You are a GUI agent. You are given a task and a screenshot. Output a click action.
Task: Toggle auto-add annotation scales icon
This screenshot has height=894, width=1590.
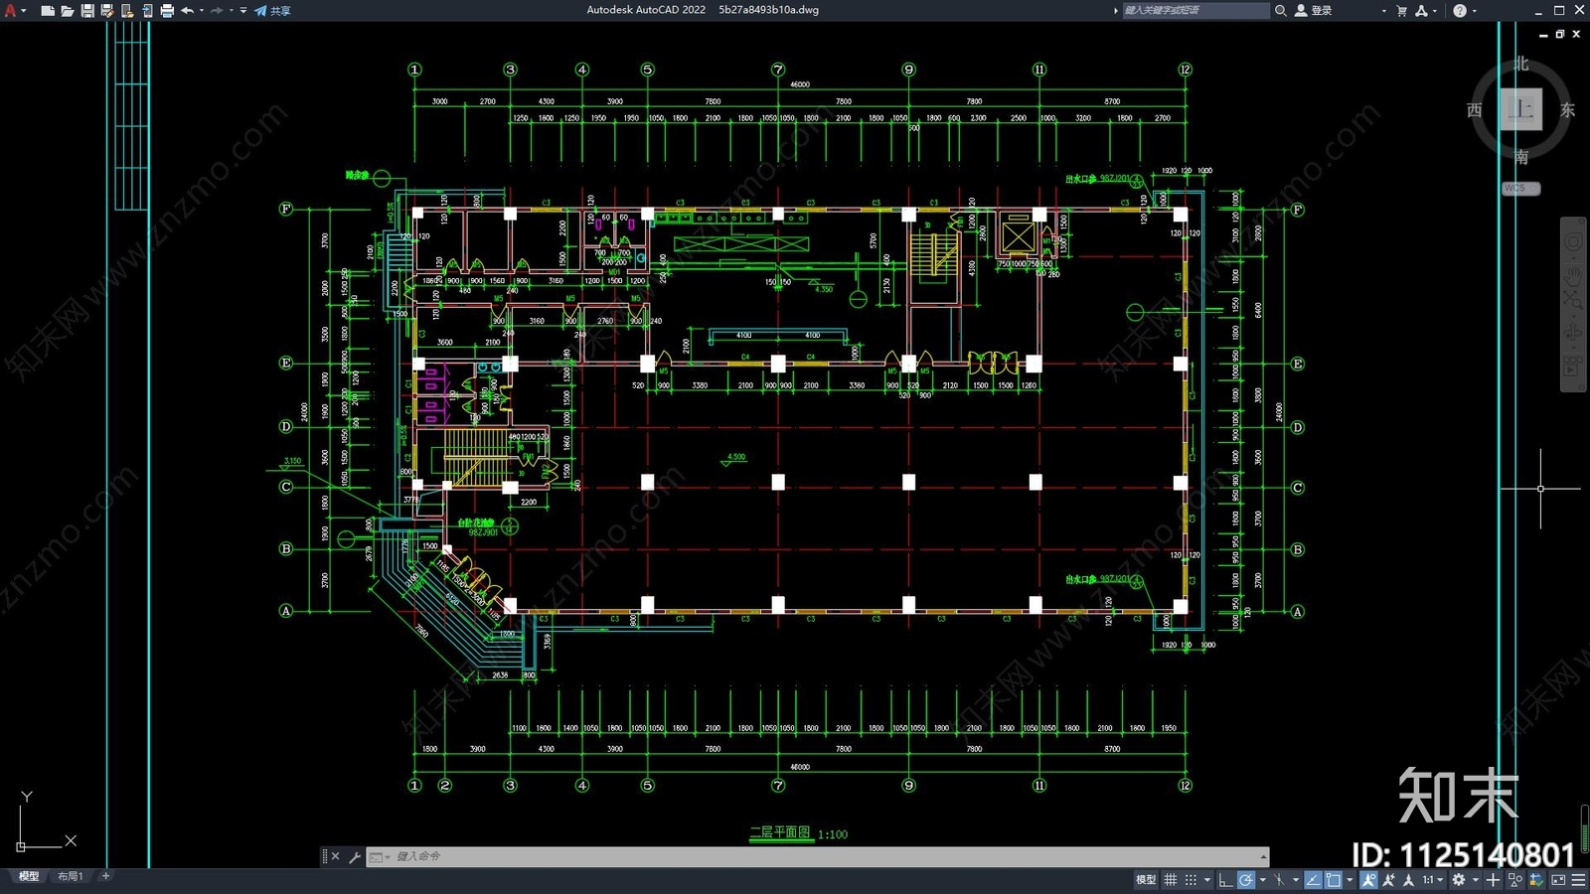coord(1388,880)
